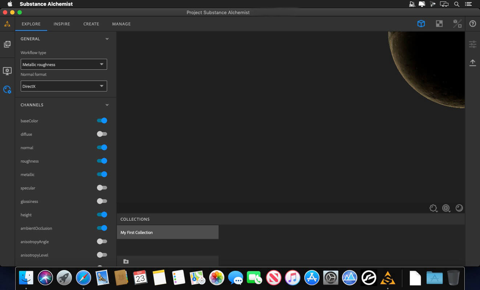Disable the height channel toggle
This screenshot has height=290, width=480.
pos(102,215)
